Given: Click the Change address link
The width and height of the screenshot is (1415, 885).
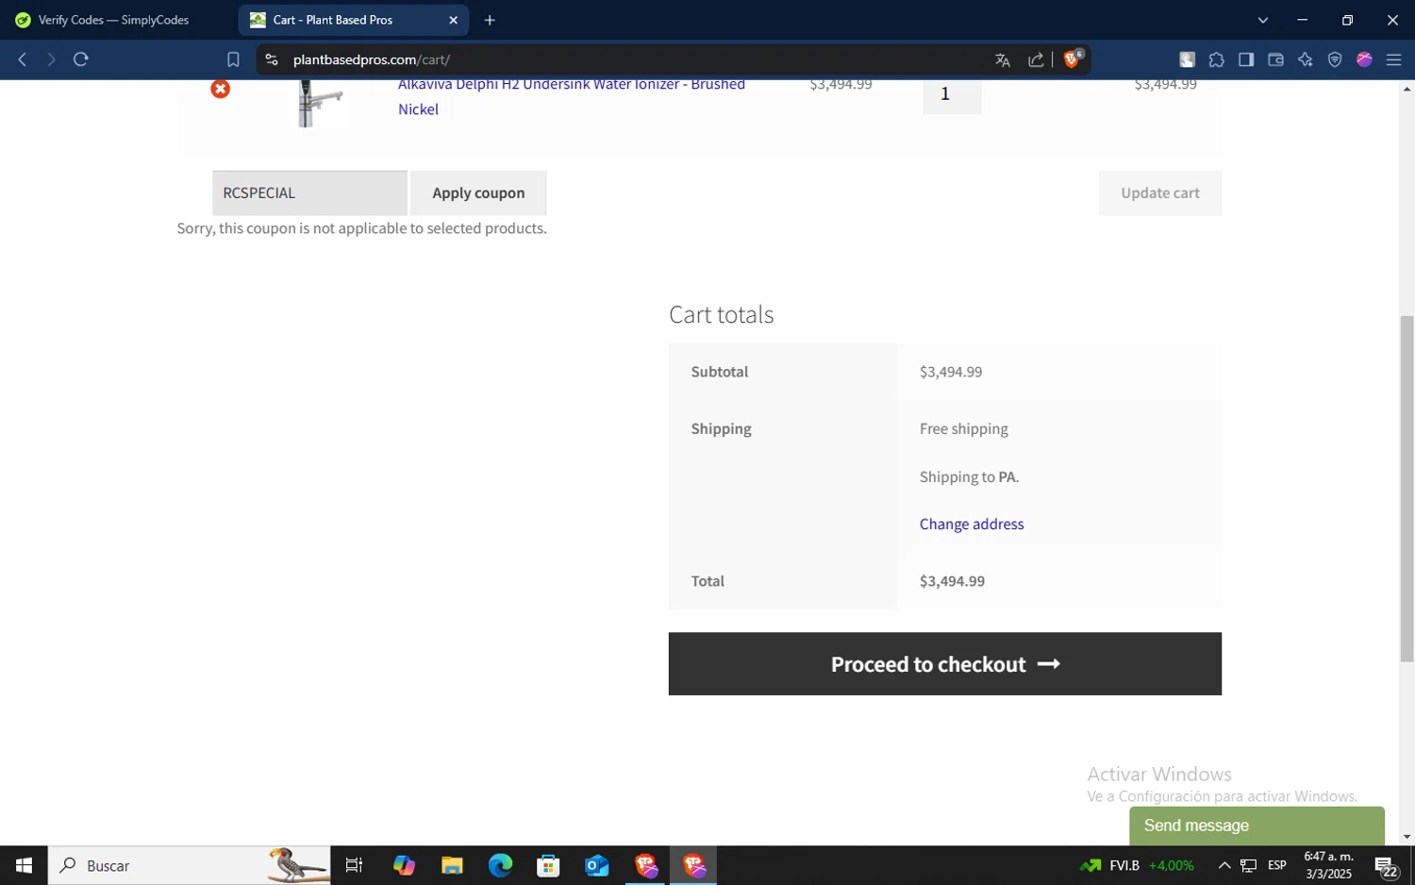Looking at the screenshot, I should click(x=972, y=524).
